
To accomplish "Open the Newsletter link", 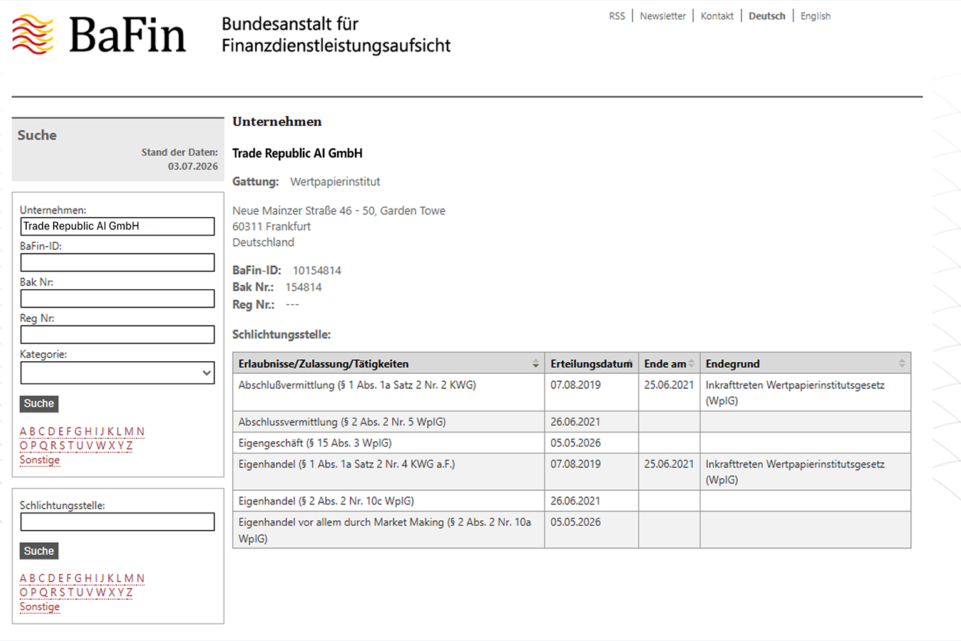I will click(663, 16).
